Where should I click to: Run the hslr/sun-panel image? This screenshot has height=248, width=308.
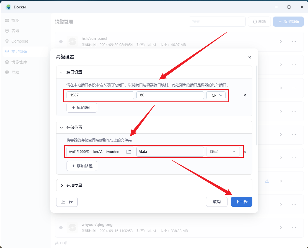[x=281, y=41]
